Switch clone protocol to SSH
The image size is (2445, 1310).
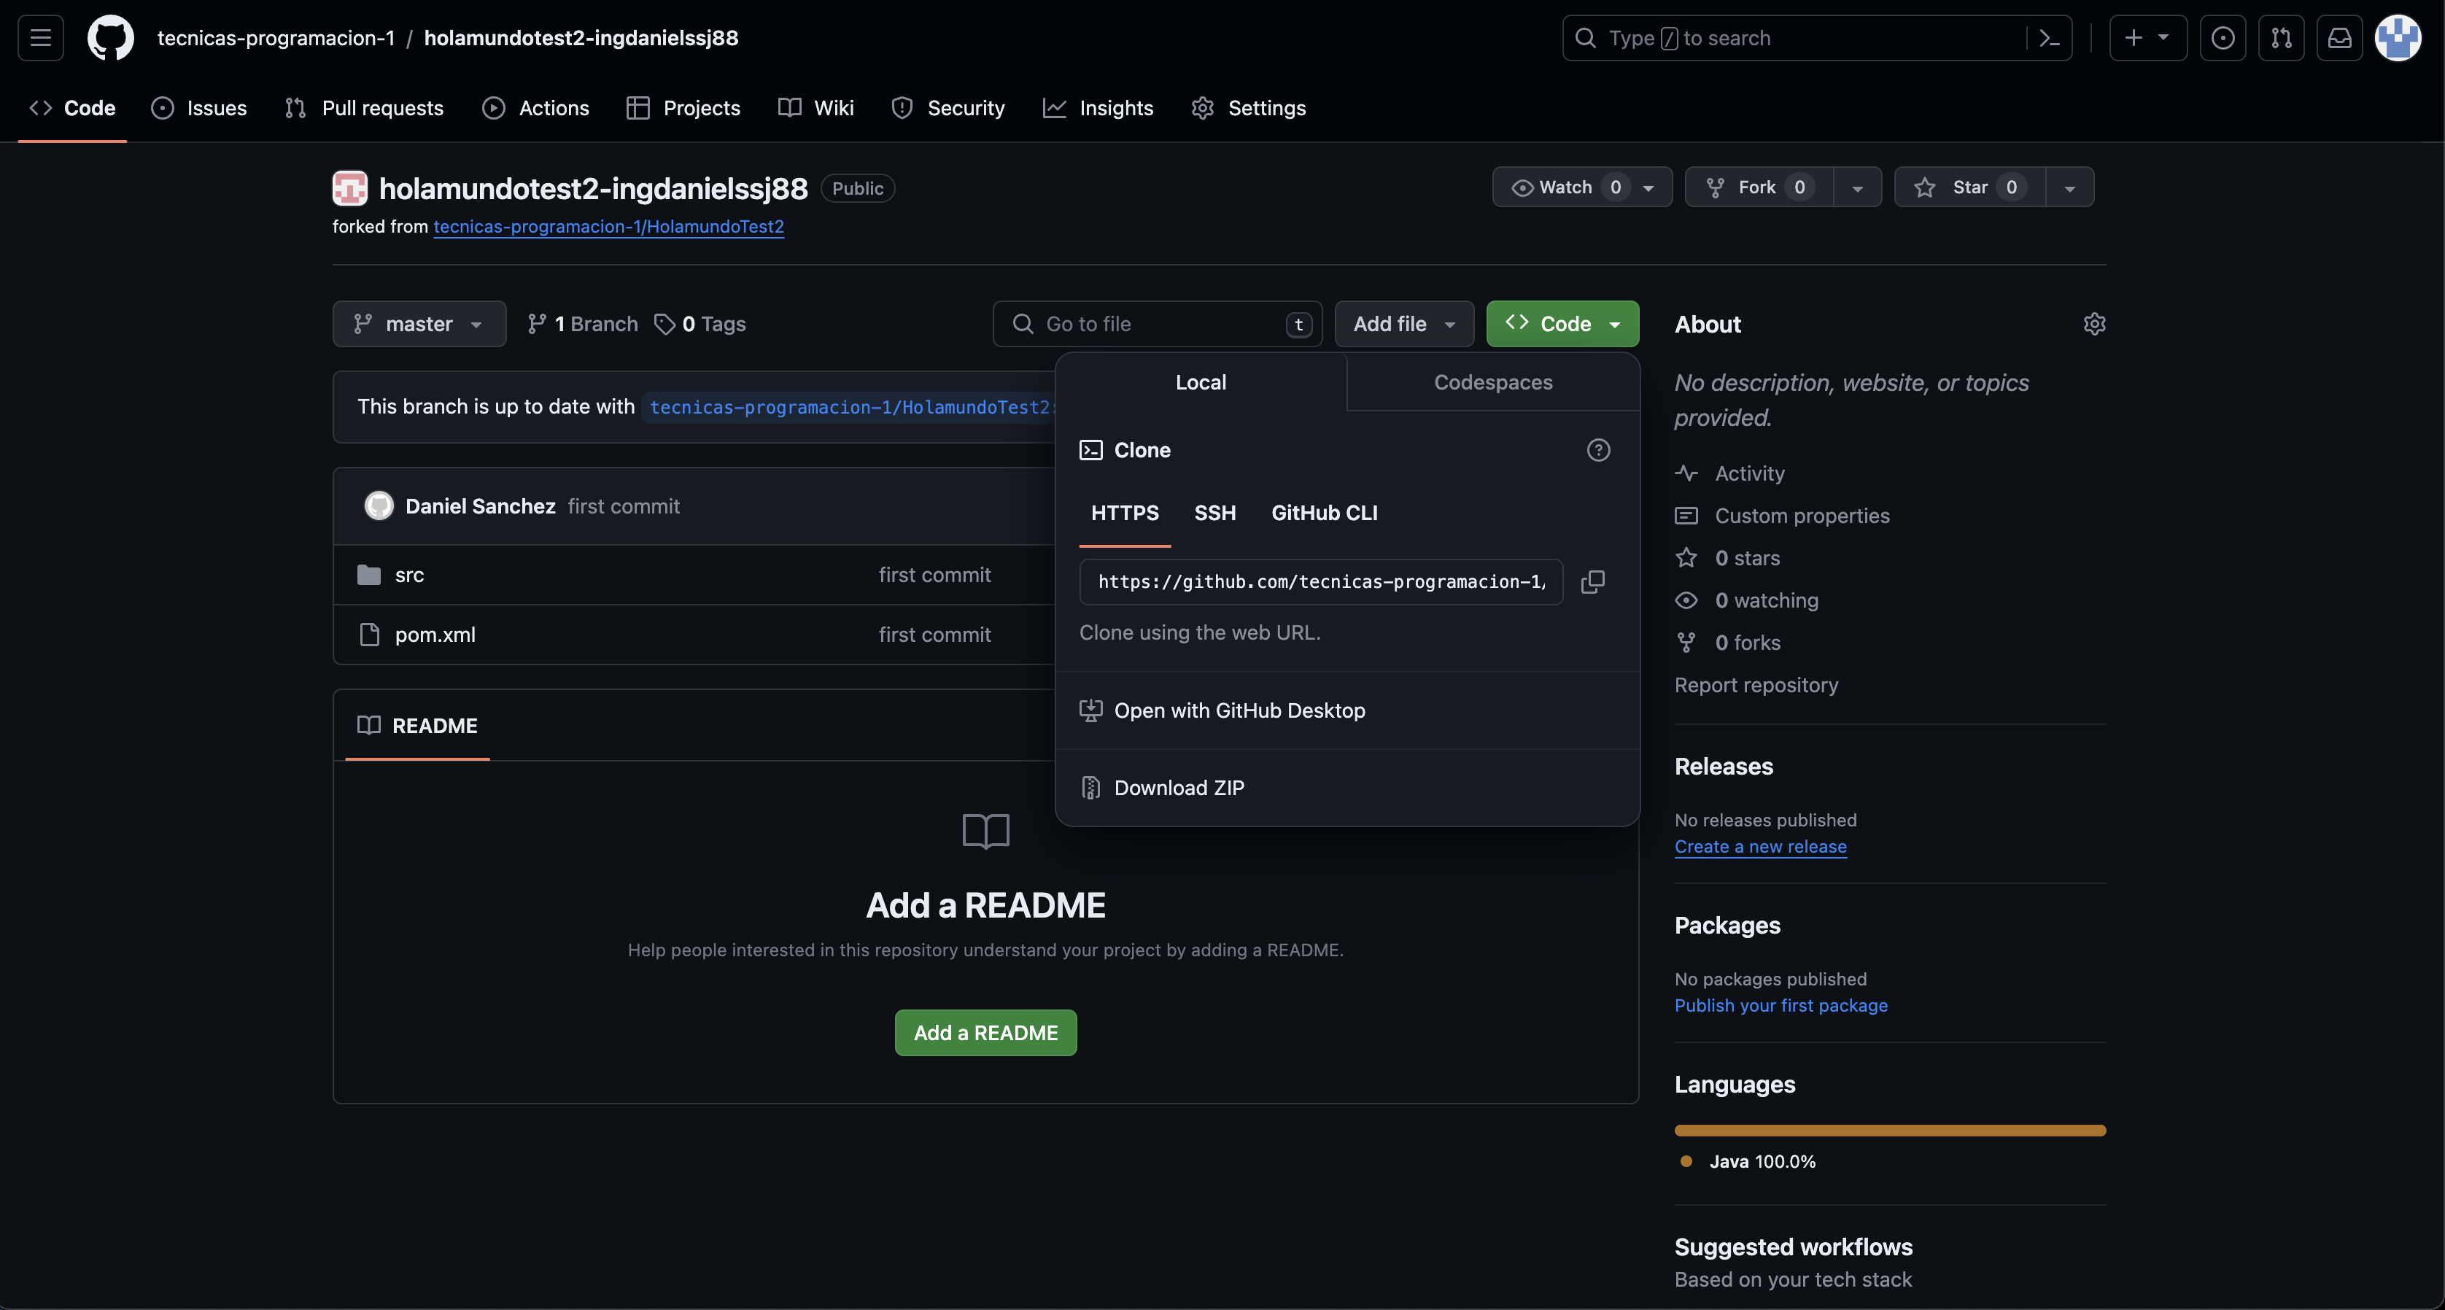click(x=1214, y=513)
